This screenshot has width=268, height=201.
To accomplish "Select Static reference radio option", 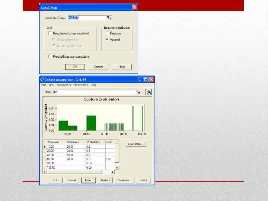I will point(54,39).
